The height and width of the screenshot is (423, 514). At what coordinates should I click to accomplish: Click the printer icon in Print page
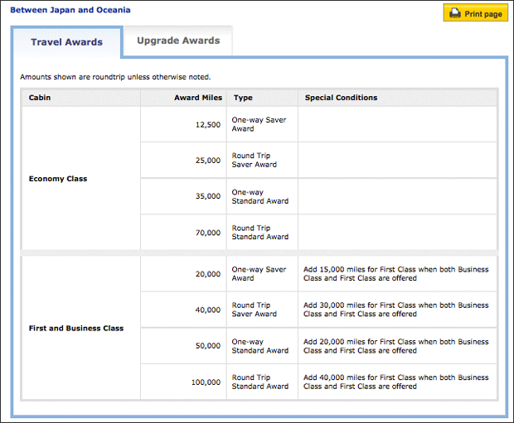click(454, 13)
